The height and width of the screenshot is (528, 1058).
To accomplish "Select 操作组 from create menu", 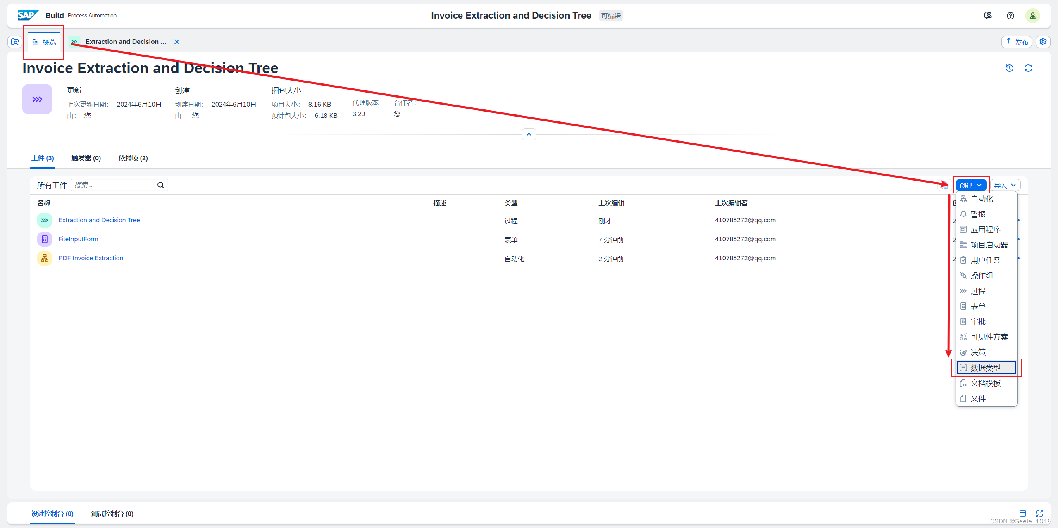I will click(x=987, y=275).
